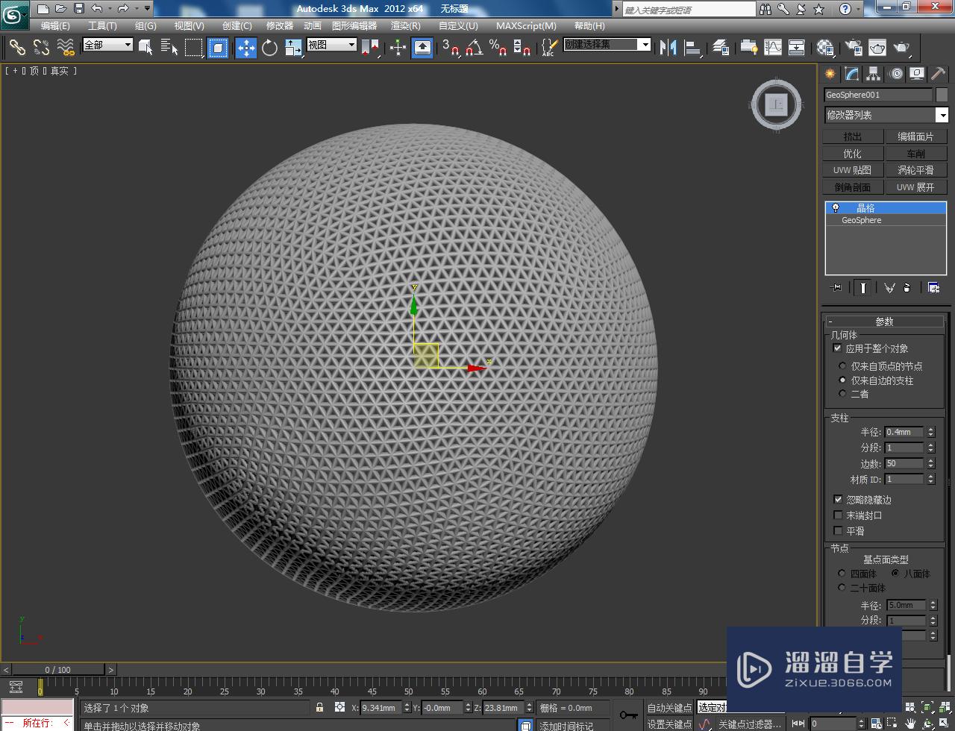Open Render Setup teapot icon
The height and width of the screenshot is (731, 955).
(853, 48)
